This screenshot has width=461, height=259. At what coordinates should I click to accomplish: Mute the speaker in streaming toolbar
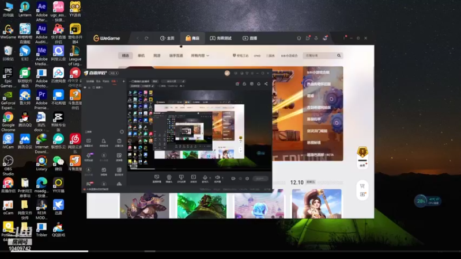coord(217,178)
